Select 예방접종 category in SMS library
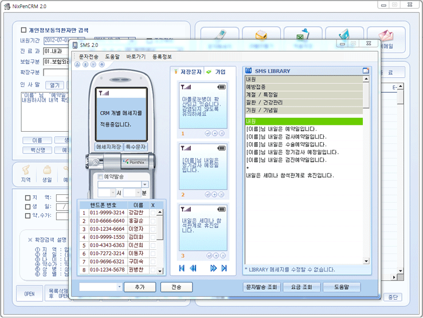 click(254, 87)
